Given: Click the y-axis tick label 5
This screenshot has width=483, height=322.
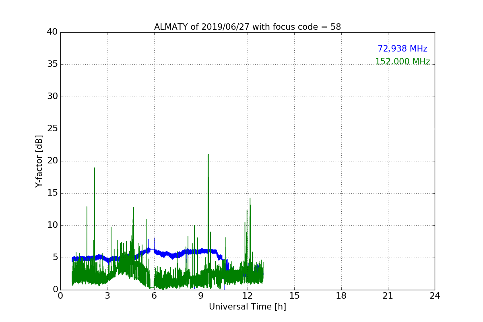Looking at the screenshot, I should (x=55, y=258).
